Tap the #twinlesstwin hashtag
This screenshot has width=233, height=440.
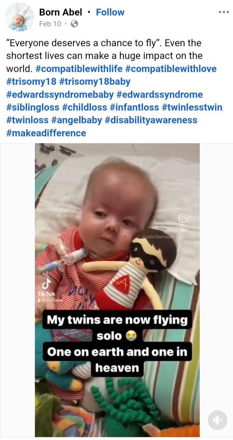pos(192,107)
